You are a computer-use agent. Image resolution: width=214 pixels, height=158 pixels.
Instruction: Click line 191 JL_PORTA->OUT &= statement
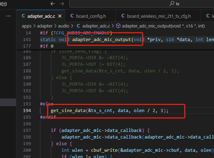pos(95,91)
